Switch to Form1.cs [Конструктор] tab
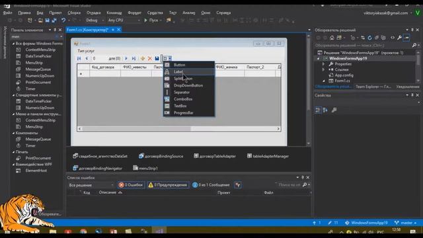 [x=88, y=30]
